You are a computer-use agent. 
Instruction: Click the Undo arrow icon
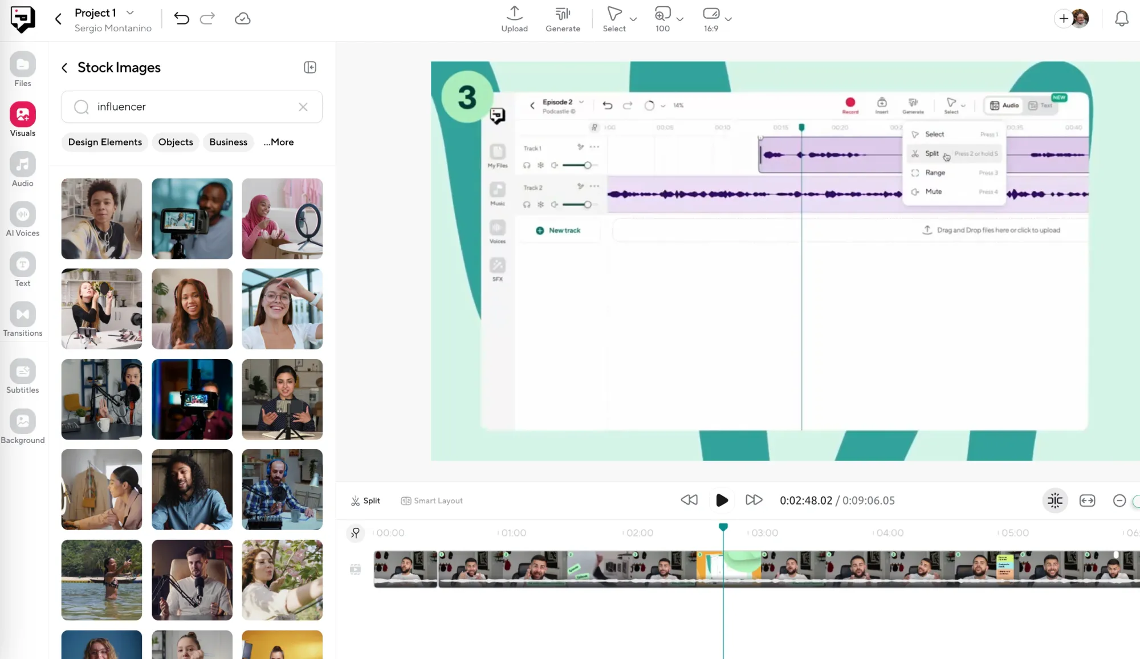pyautogui.click(x=181, y=19)
